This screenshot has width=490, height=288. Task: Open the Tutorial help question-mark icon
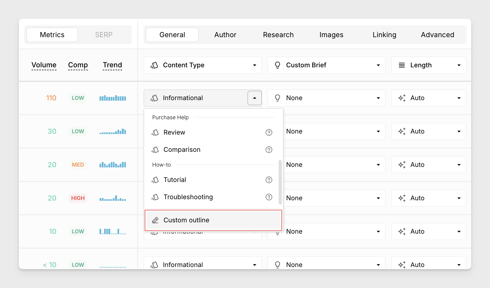269,180
